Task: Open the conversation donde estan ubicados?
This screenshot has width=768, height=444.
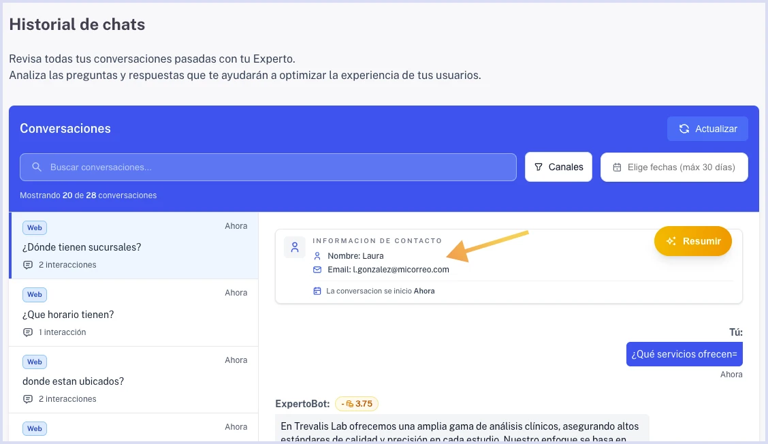Action: click(133, 380)
